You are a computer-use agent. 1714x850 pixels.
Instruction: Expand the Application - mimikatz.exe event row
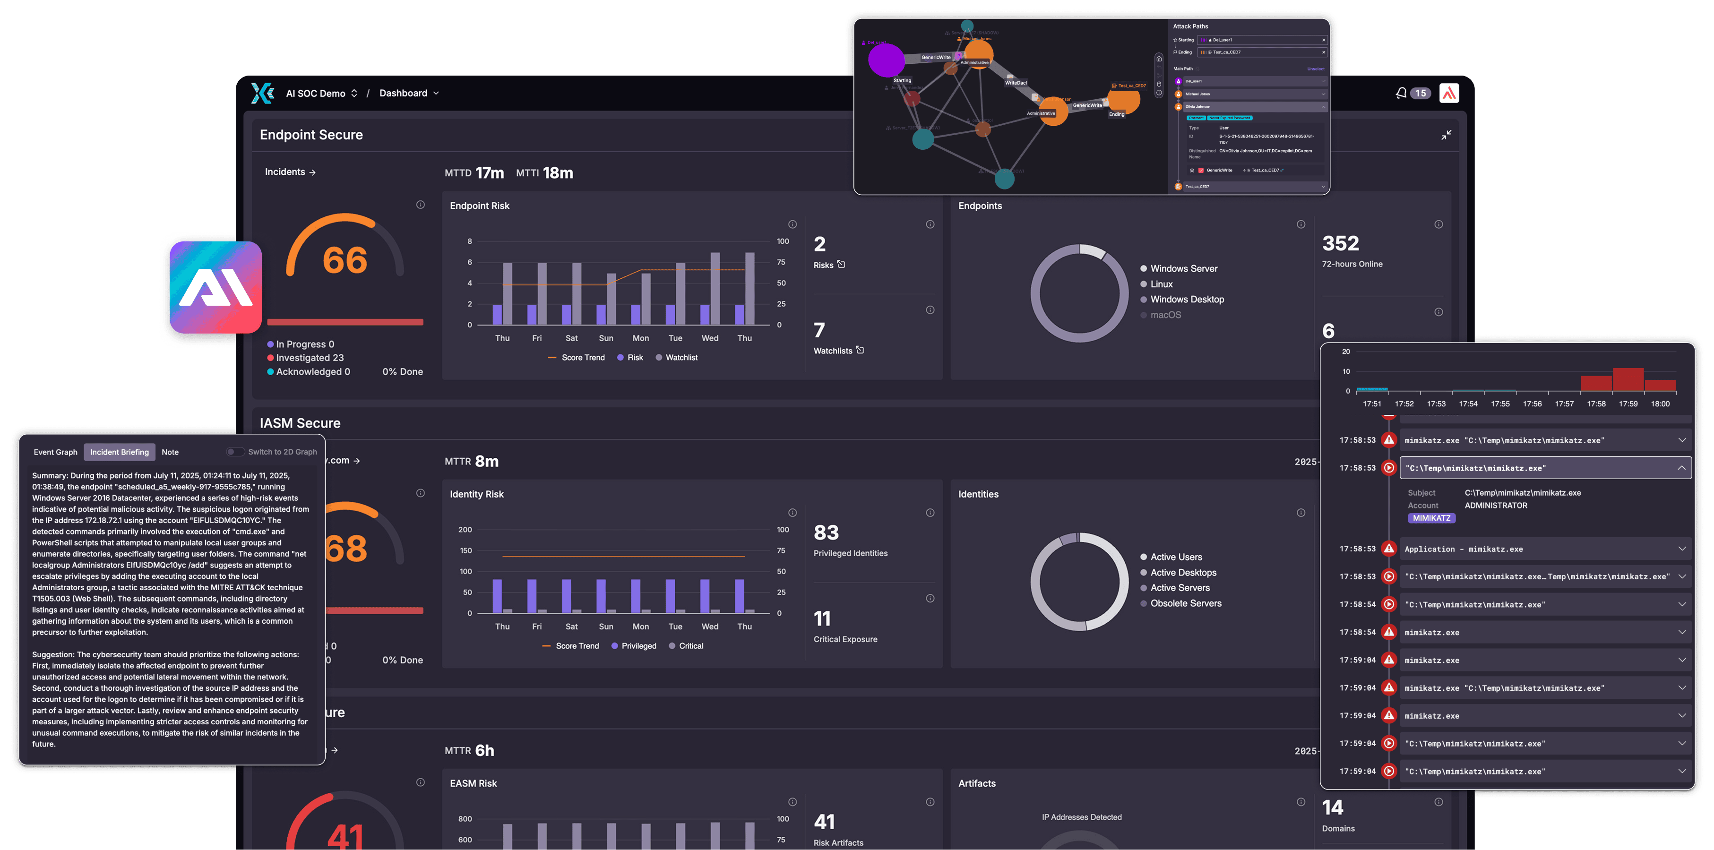1681,549
